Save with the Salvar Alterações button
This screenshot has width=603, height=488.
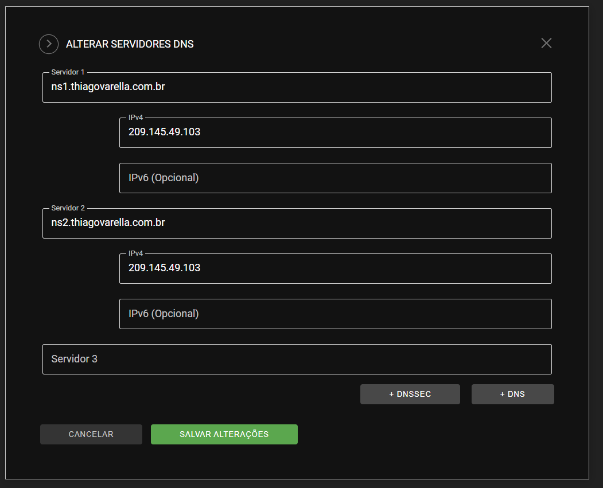(224, 434)
